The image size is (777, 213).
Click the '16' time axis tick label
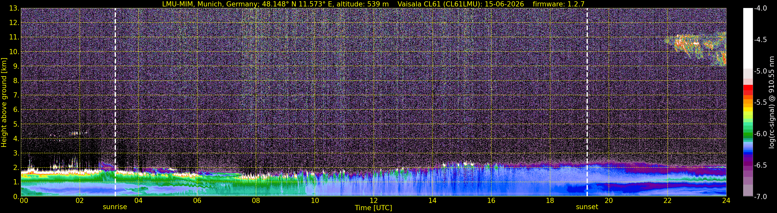pos(491,201)
